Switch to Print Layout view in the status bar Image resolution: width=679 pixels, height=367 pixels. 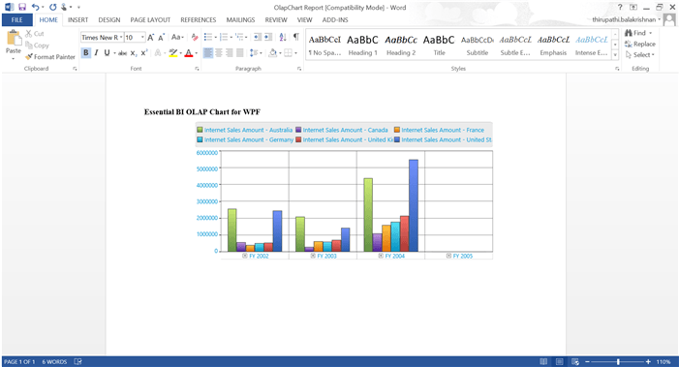[560, 362]
